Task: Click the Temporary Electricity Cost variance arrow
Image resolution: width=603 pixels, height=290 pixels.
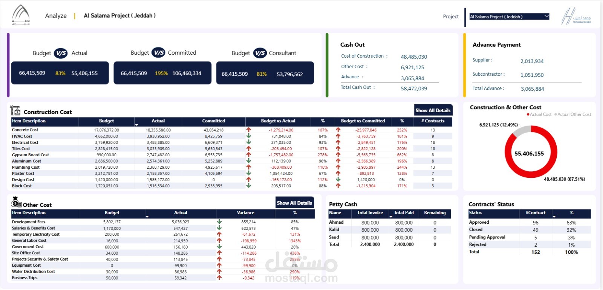Action: coord(219,234)
